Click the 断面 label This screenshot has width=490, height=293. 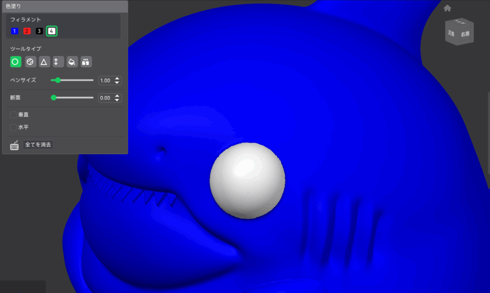[15, 98]
